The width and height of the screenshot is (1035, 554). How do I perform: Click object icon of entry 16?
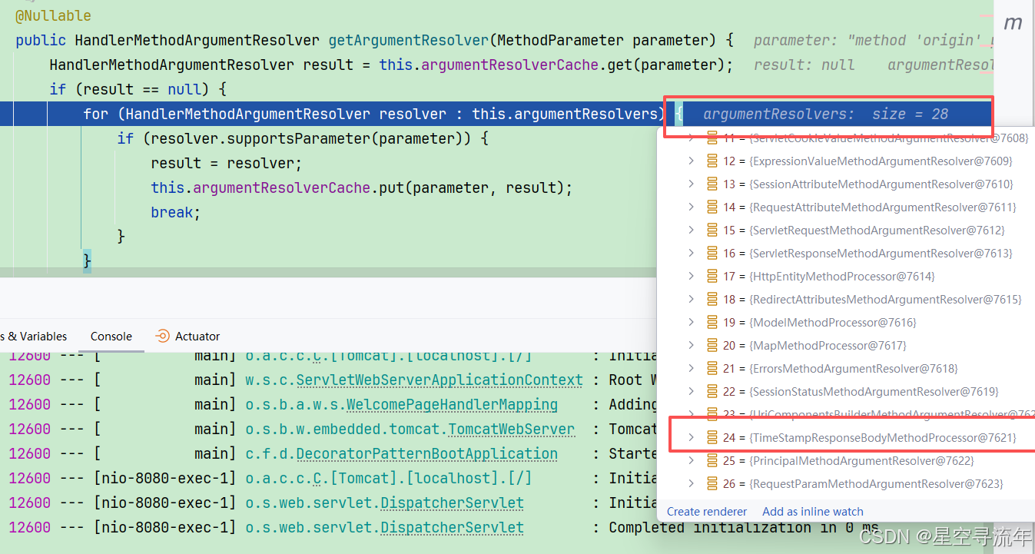tap(712, 253)
